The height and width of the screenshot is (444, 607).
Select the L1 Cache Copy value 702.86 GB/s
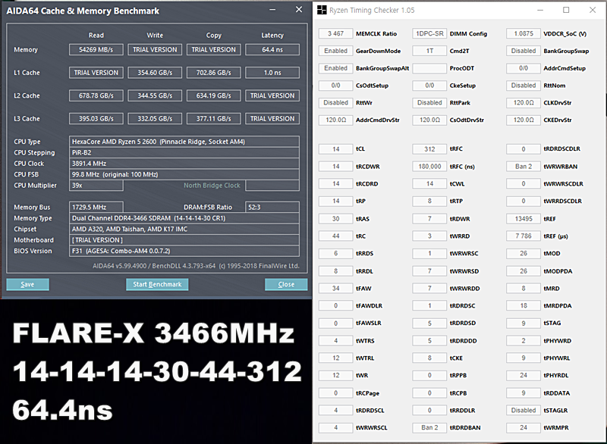point(214,73)
